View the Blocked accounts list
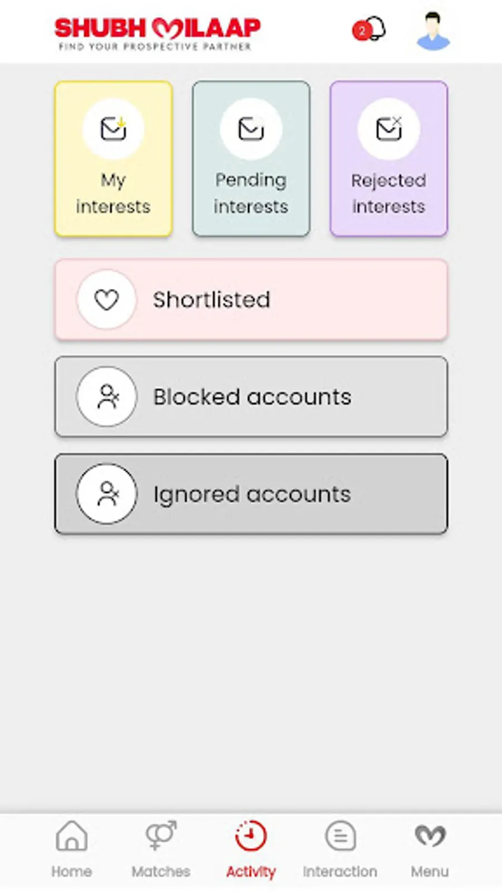502x892 pixels. (x=252, y=397)
